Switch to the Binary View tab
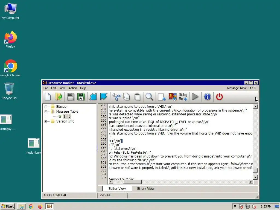The image size is (280, 210). click(x=146, y=189)
